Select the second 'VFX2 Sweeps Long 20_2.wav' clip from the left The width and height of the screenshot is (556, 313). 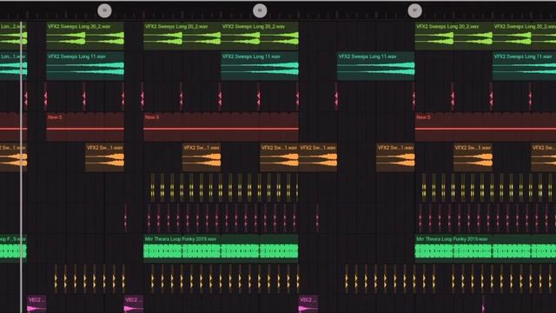pyautogui.click(x=182, y=36)
